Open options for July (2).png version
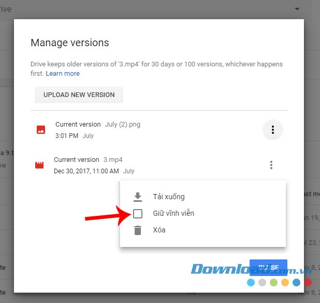This screenshot has width=320, height=303. [273, 130]
